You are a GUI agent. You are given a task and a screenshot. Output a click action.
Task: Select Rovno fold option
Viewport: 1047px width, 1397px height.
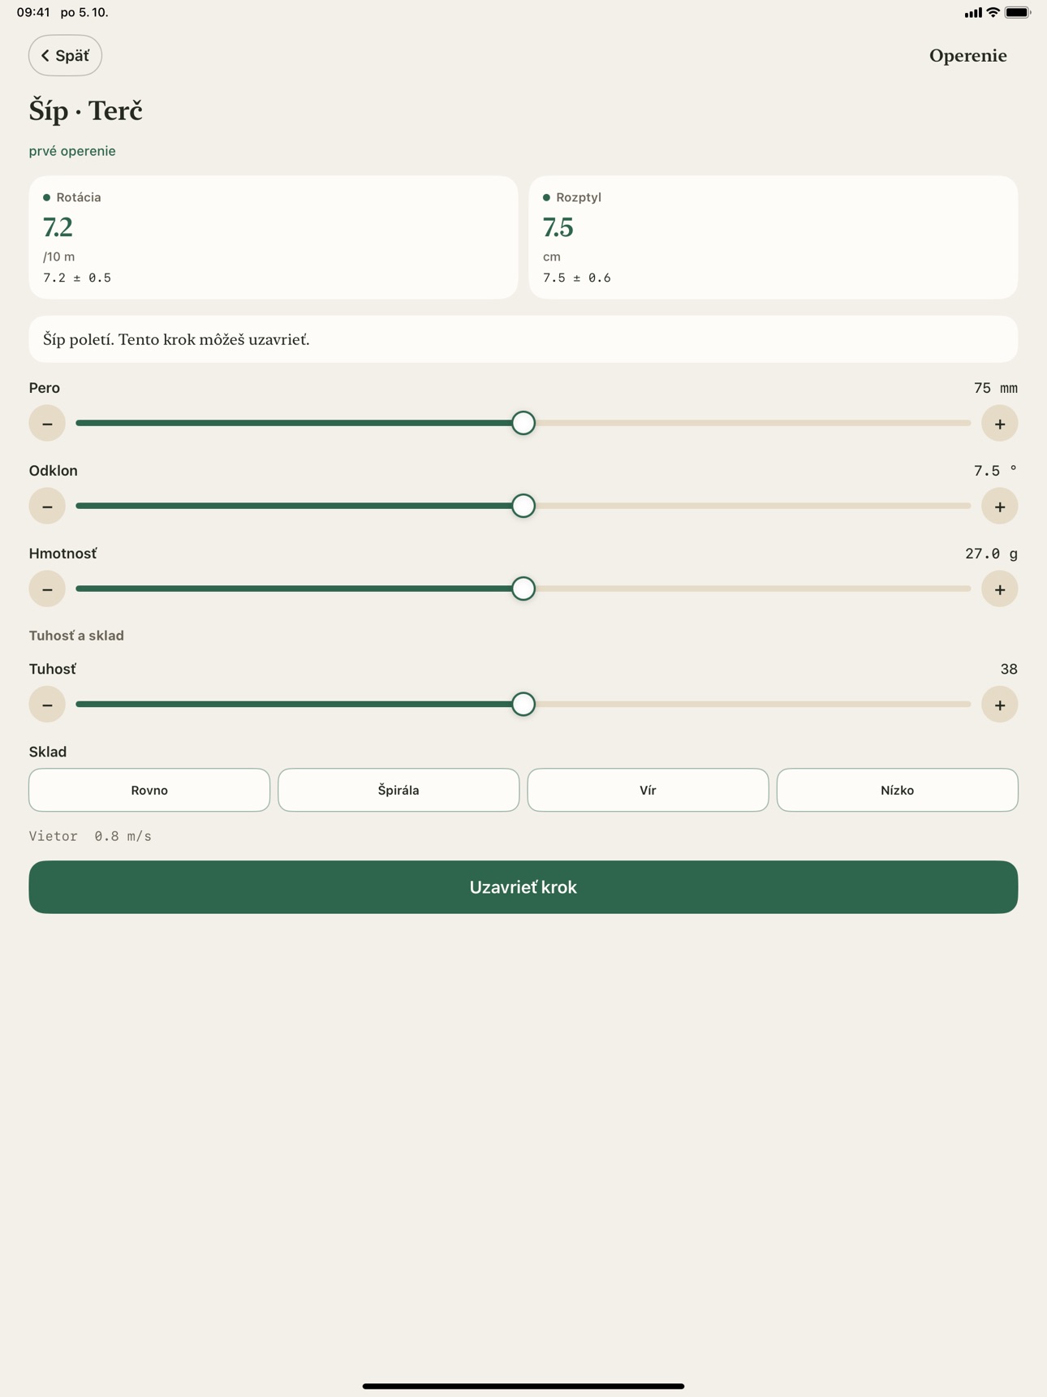[149, 790]
